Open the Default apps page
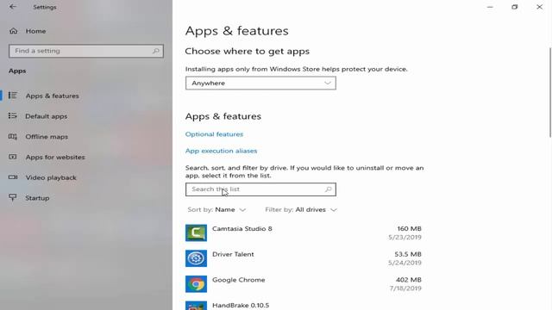 46,116
